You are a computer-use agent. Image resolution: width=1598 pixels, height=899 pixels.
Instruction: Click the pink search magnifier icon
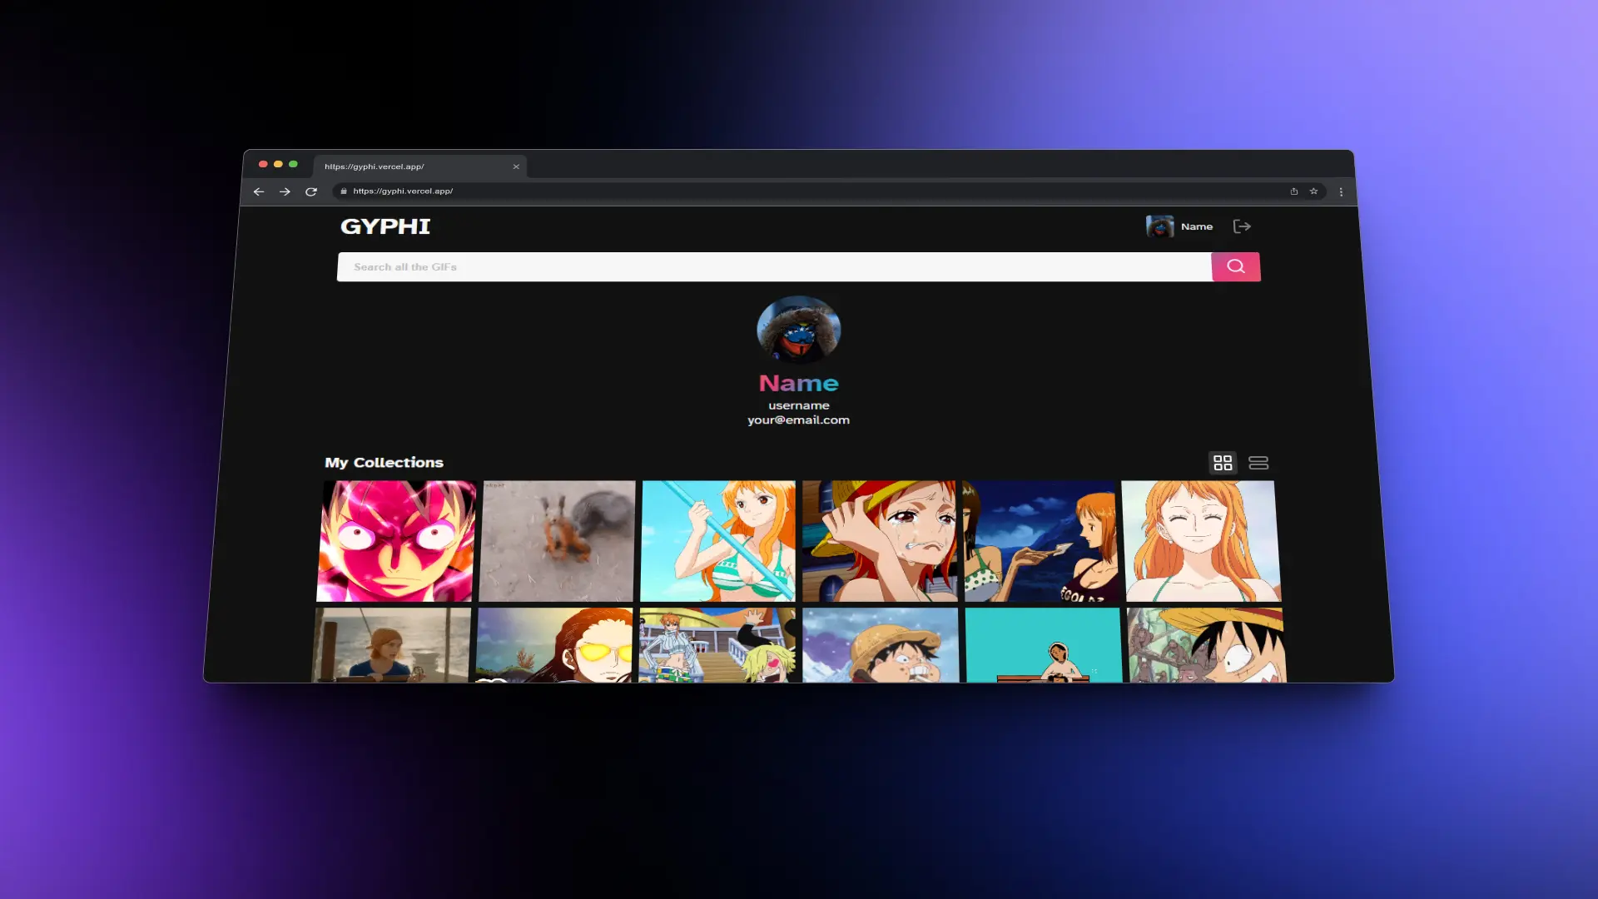[x=1236, y=266]
